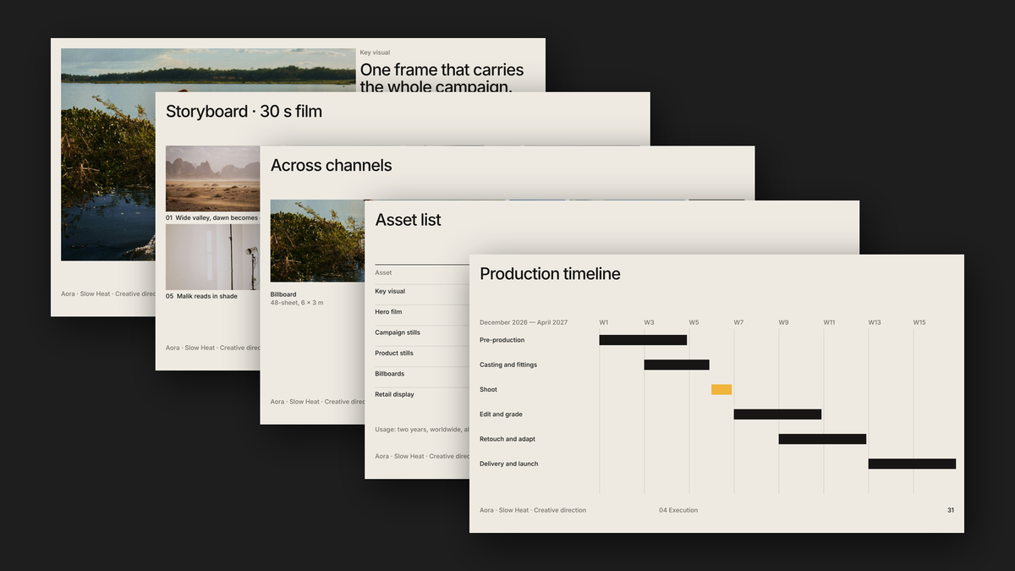Select the 'Storyboard · 30 s film' heading
Viewport: 1015px width, 571px height.
[x=244, y=112]
